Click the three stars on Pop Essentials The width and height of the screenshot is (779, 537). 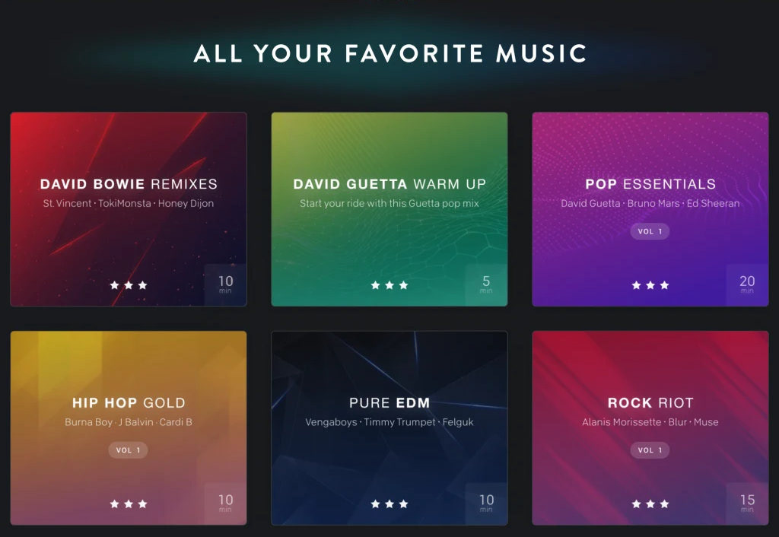650,285
